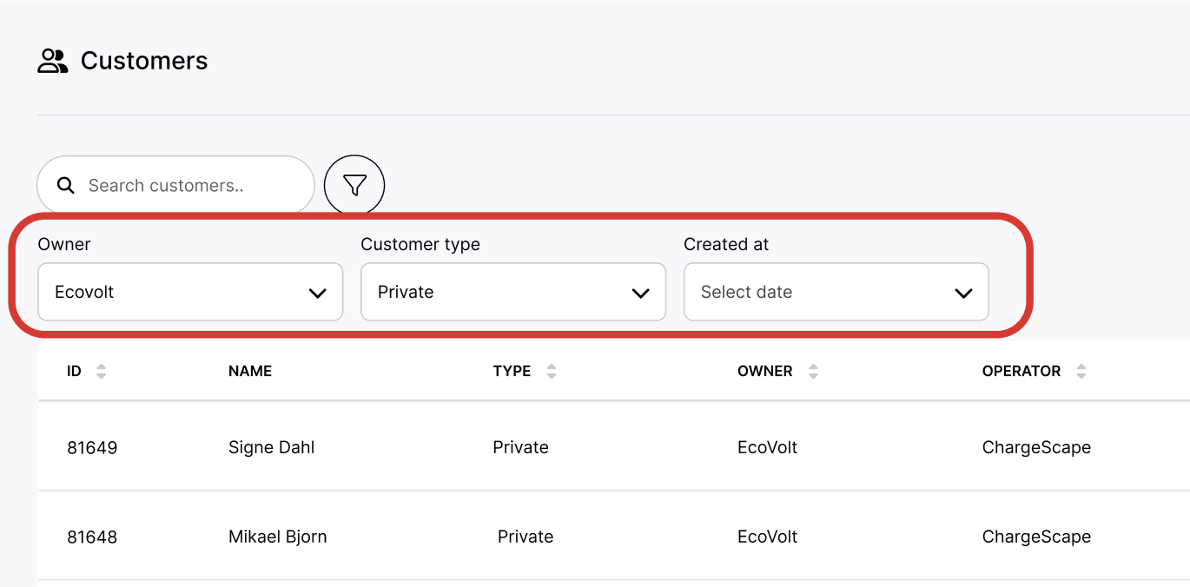Click the sort arrows beside OWNER header

point(813,372)
